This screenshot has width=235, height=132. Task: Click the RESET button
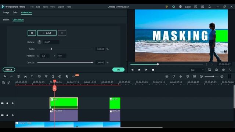tap(9, 70)
